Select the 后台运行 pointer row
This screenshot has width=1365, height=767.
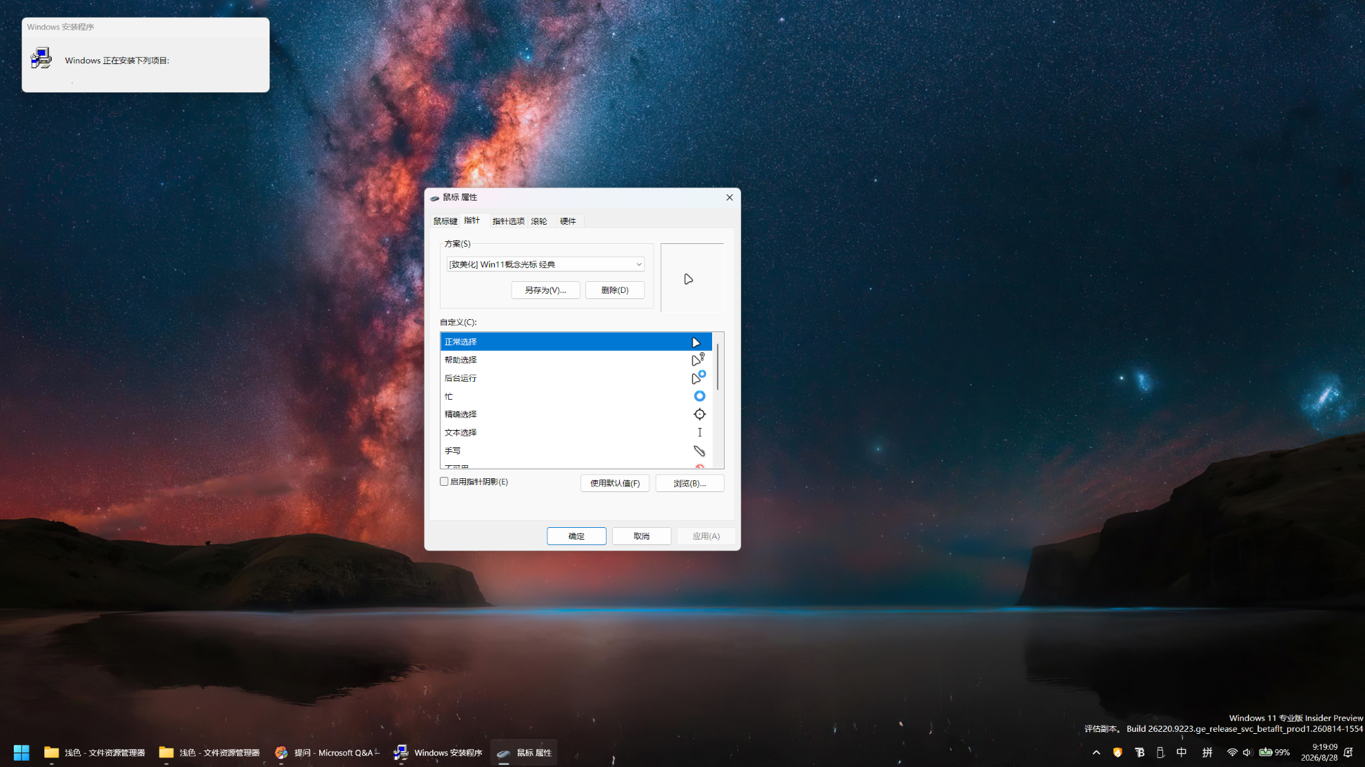(576, 378)
